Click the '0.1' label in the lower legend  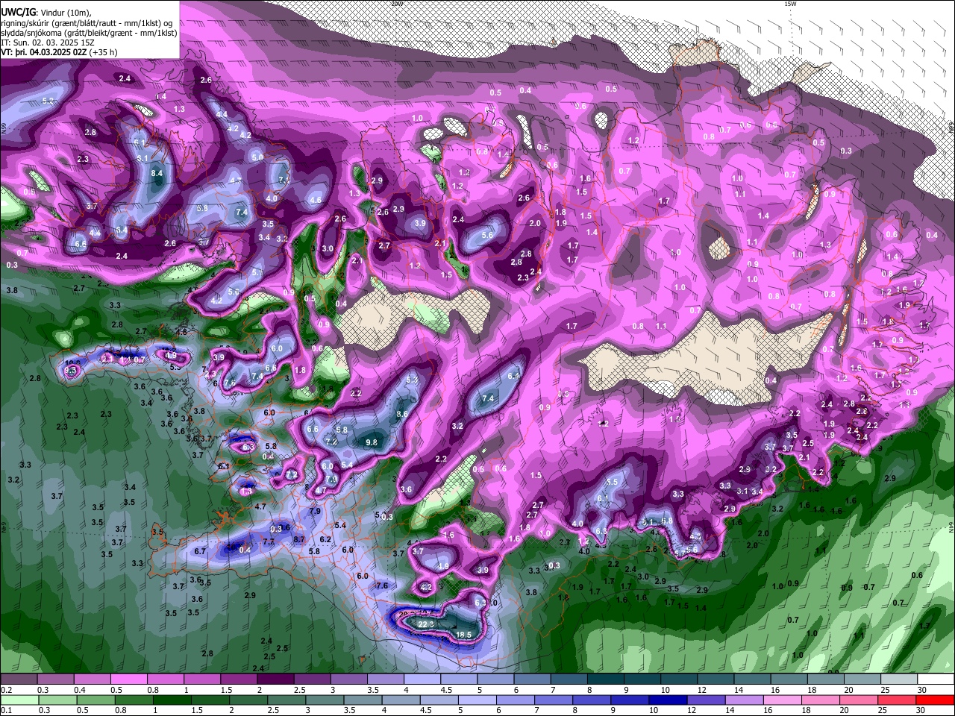tap(6, 710)
